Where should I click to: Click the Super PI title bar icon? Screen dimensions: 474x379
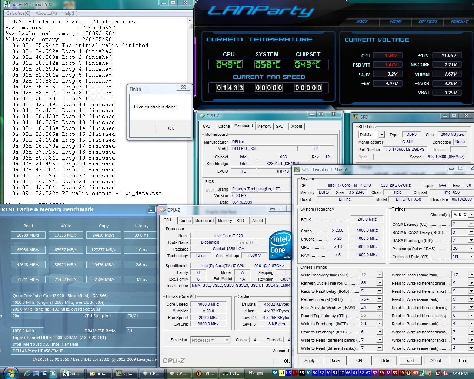tap(6, 4)
